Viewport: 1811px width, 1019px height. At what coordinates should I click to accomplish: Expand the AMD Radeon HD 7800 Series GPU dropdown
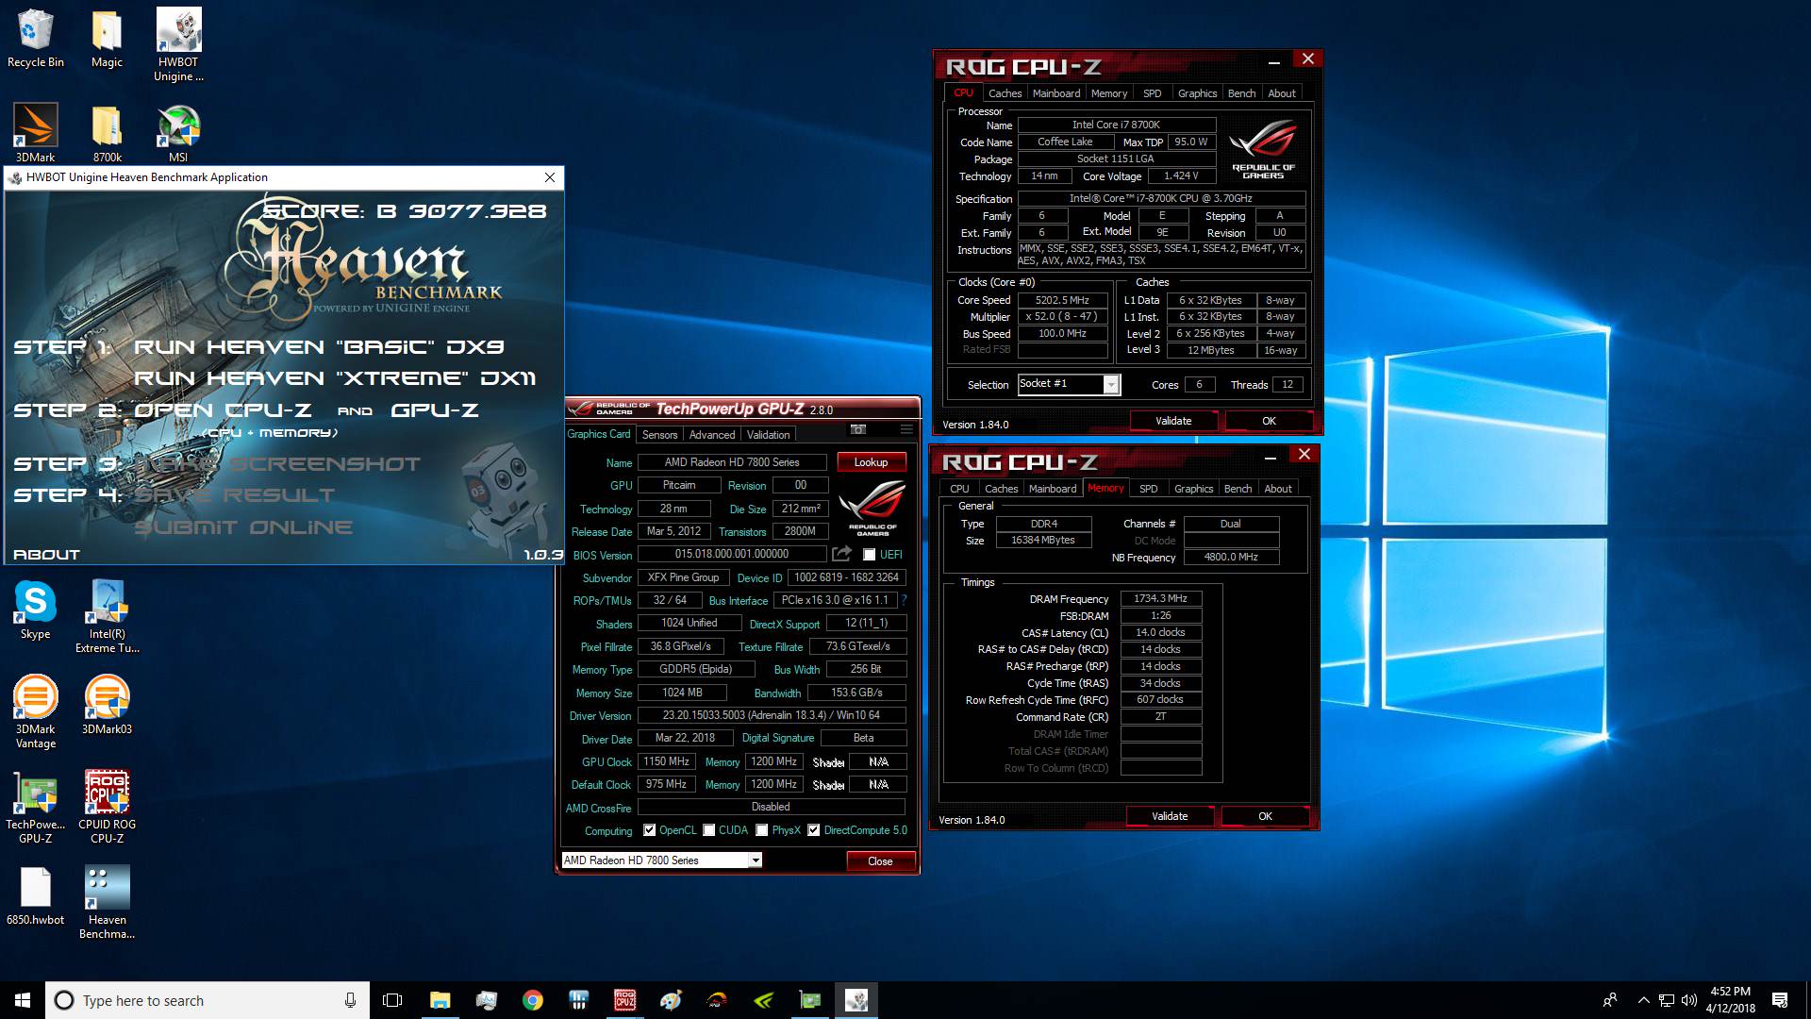click(755, 860)
